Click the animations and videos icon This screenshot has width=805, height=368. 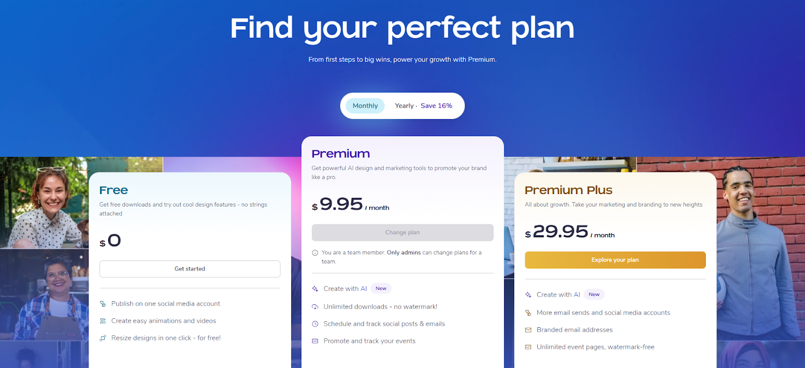103,320
